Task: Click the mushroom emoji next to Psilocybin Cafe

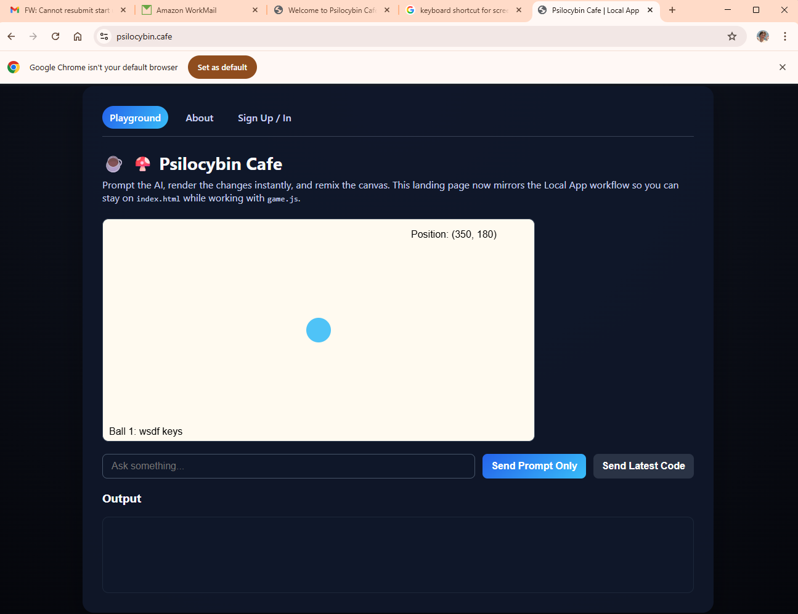Action: tap(142, 164)
